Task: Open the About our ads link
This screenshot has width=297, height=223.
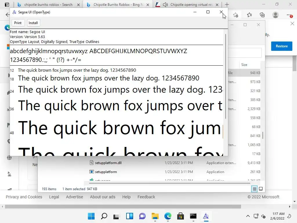Action: click(102, 197)
